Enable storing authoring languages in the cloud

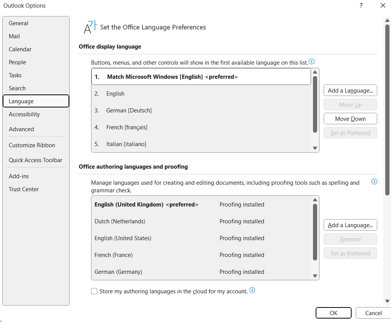point(94,291)
